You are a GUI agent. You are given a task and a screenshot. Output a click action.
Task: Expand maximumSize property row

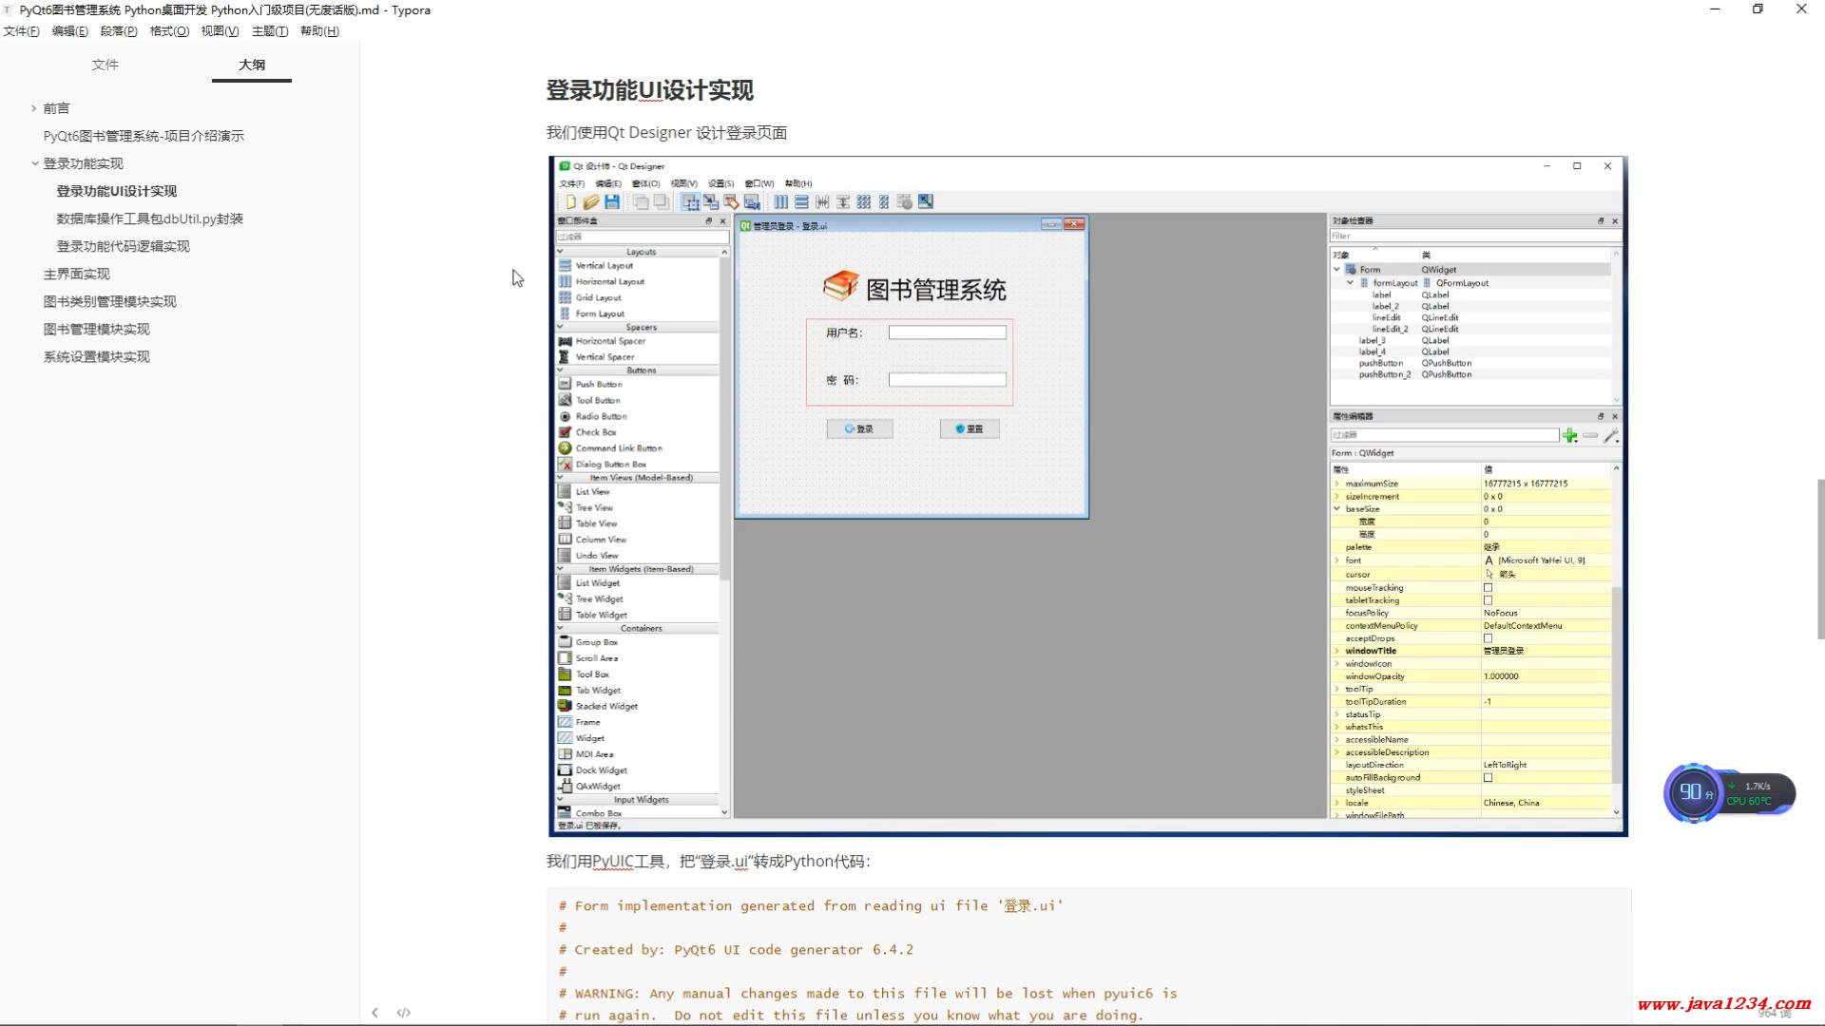[x=1336, y=484]
